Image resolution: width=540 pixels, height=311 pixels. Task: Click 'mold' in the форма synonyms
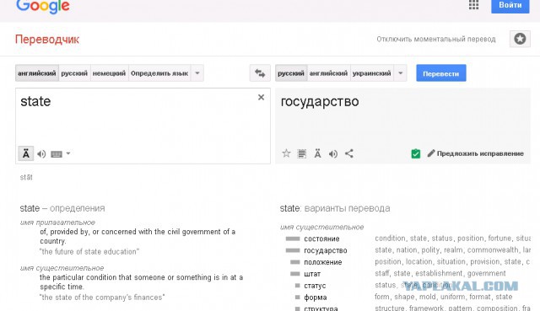click(x=437, y=297)
